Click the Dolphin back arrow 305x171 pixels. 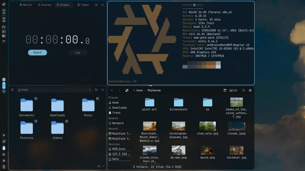click(112, 90)
